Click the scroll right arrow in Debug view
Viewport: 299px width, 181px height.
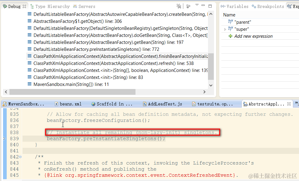(204, 92)
